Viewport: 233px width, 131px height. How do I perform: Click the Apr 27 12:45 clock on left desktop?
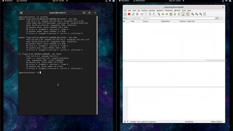(58, 1)
